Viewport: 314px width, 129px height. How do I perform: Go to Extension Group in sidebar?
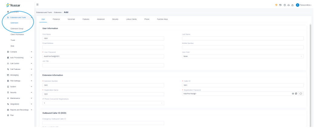point(17,29)
